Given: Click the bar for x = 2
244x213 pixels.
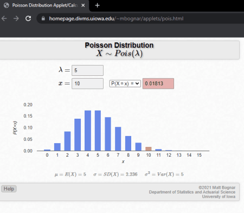Looking at the screenshot, I should (67, 141).
